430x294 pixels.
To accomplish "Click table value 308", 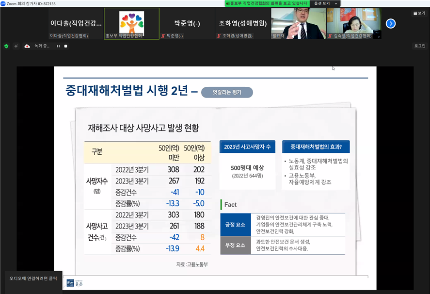I will [174, 169].
